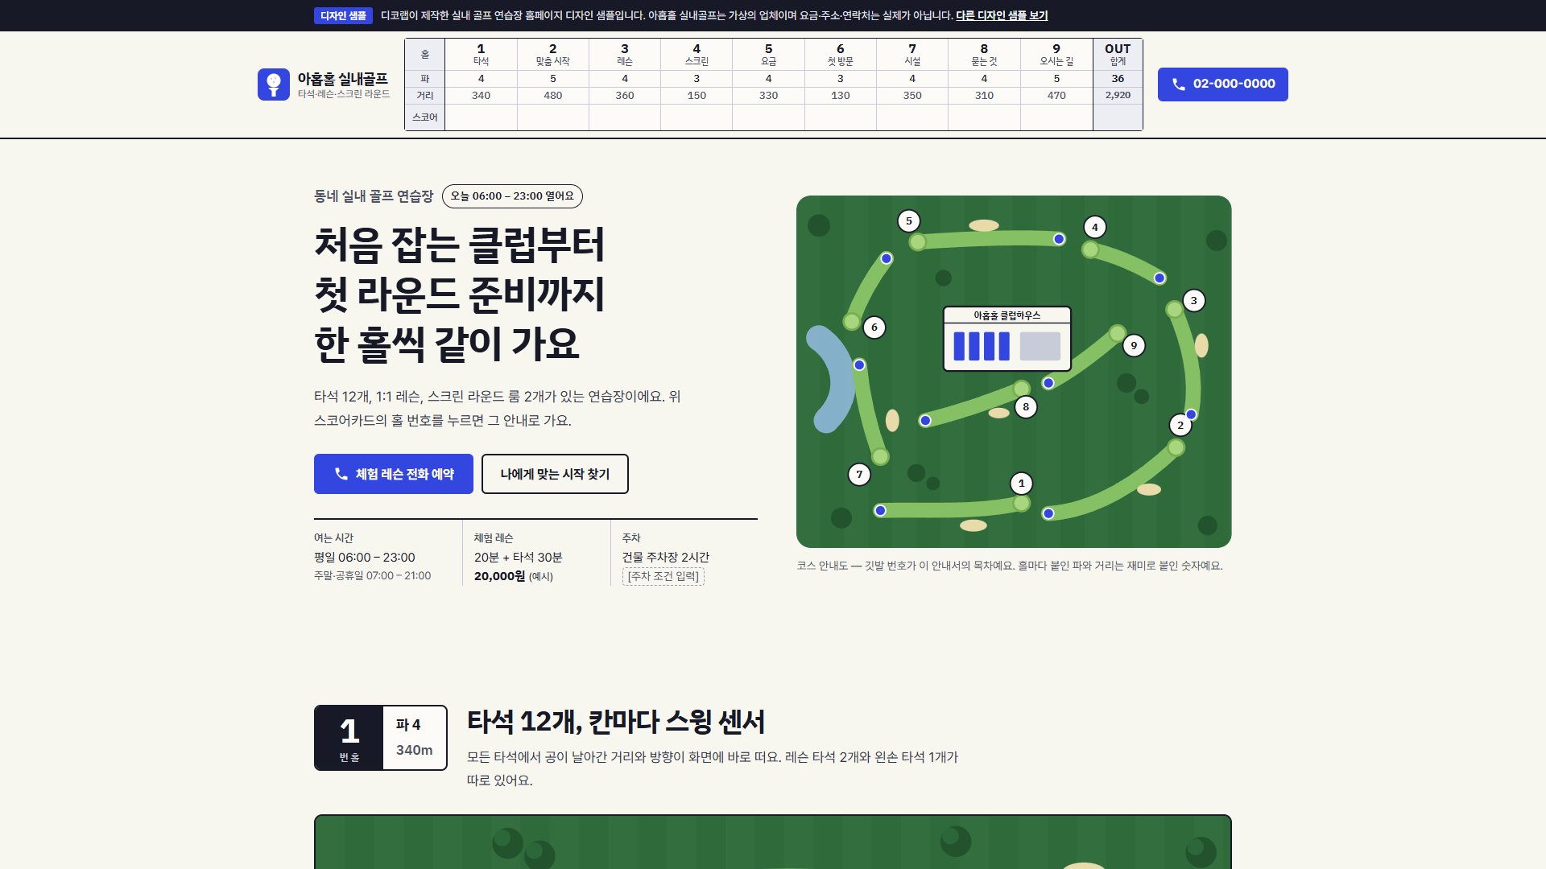Image resolution: width=1546 pixels, height=869 pixels.
Task: Select hole 9 flag marker on course map
Action: click(x=1134, y=346)
